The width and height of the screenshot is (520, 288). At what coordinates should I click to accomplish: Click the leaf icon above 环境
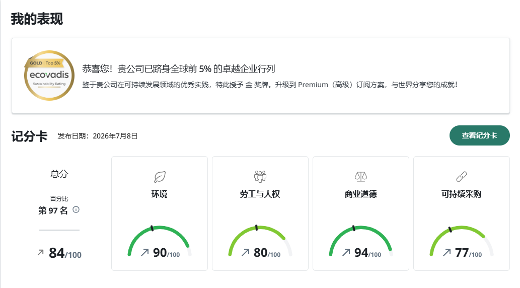click(160, 177)
